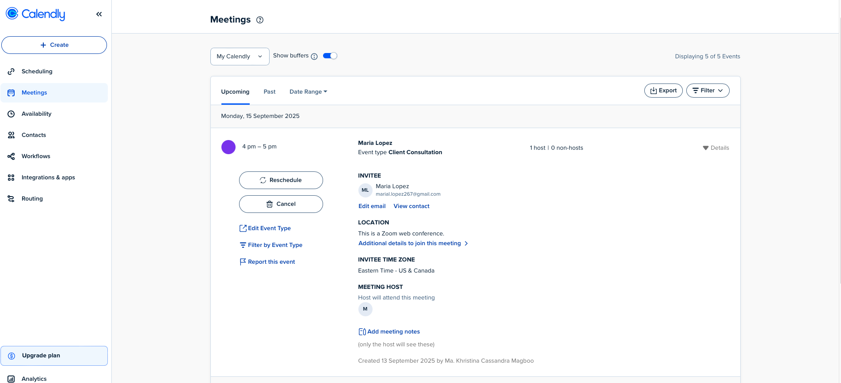Click the Meetings help question mark icon
Image resolution: width=841 pixels, height=383 pixels.
tap(260, 20)
